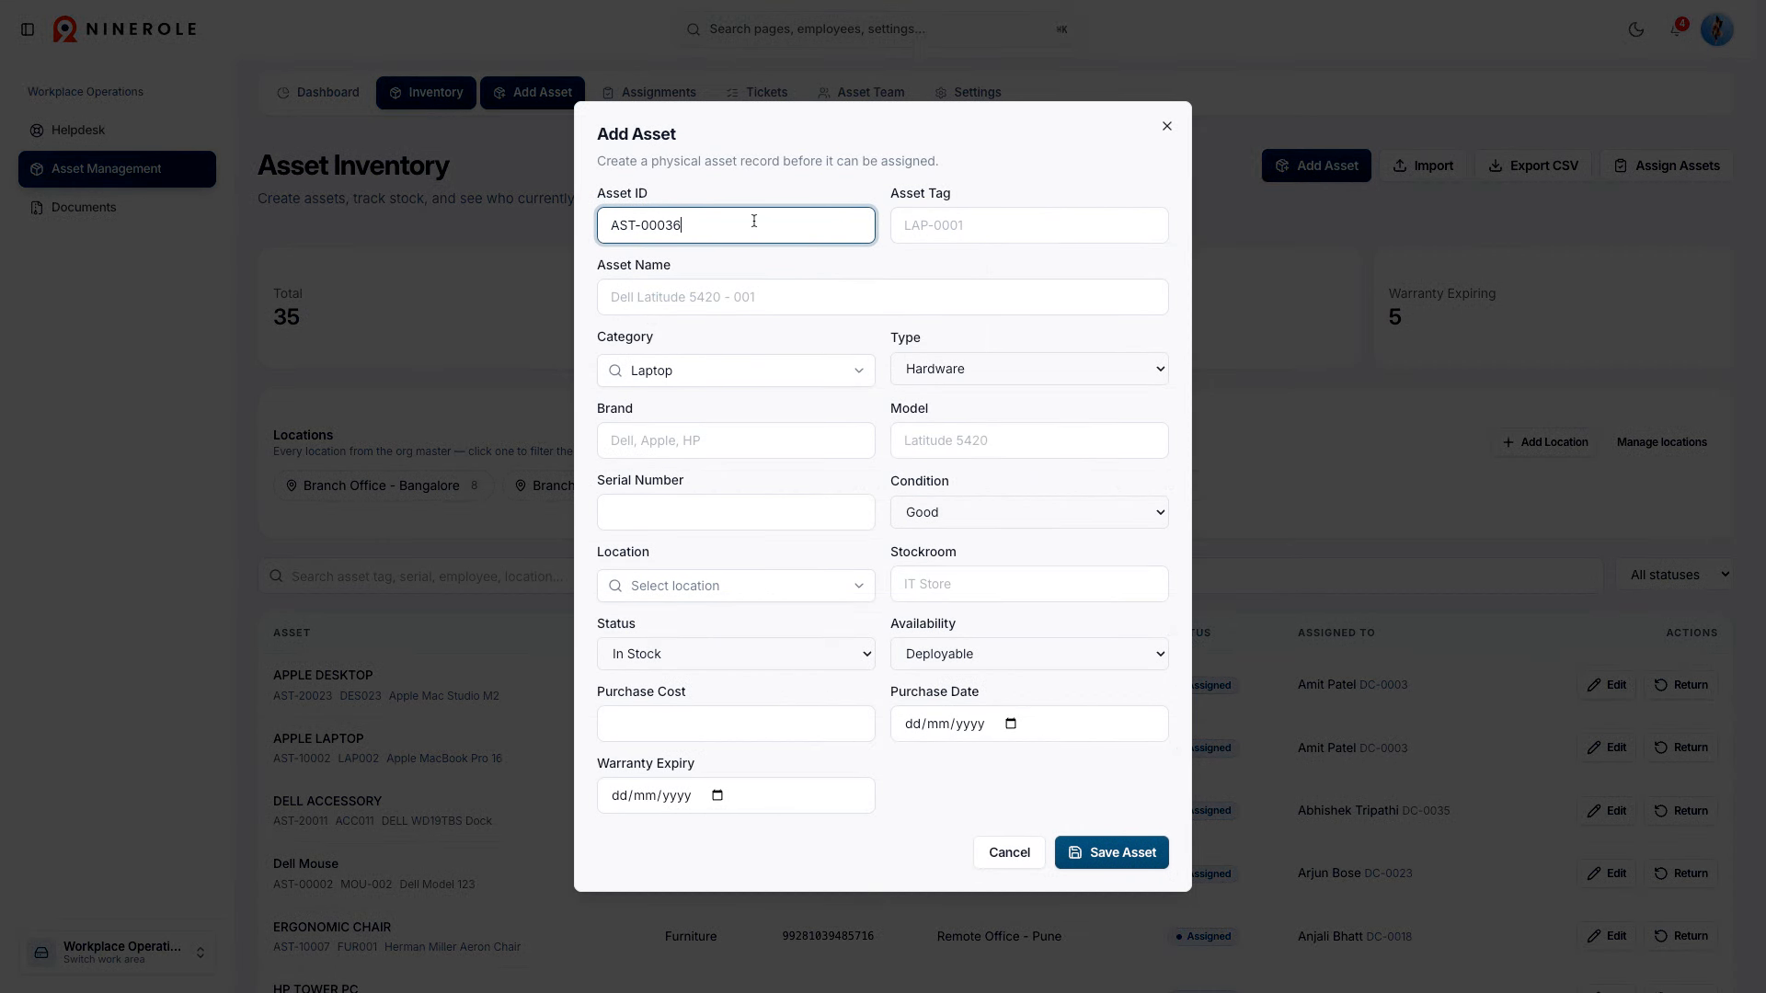Open Documents in the sidebar

click(117, 208)
